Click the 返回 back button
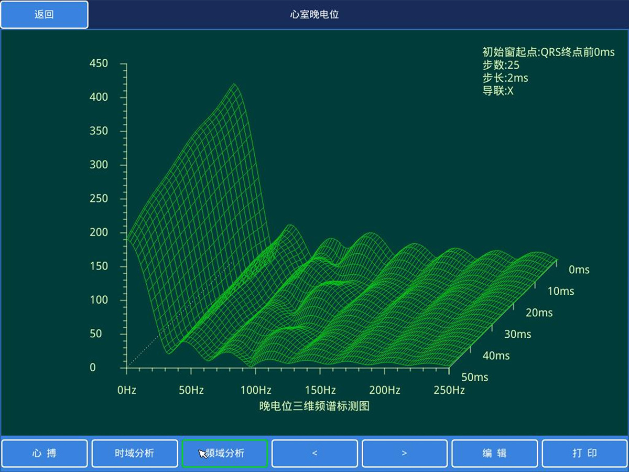The width and height of the screenshot is (629, 472). coord(44,15)
